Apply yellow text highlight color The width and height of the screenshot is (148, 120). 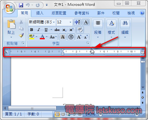[32, 37]
